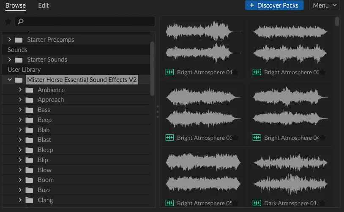Select the Bright Atmosphere 04 waveform thumbnail
344x212 pixels.
pos(290,108)
